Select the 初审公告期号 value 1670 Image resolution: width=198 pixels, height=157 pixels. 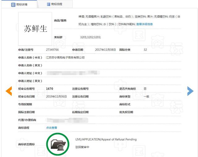pos(49,89)
